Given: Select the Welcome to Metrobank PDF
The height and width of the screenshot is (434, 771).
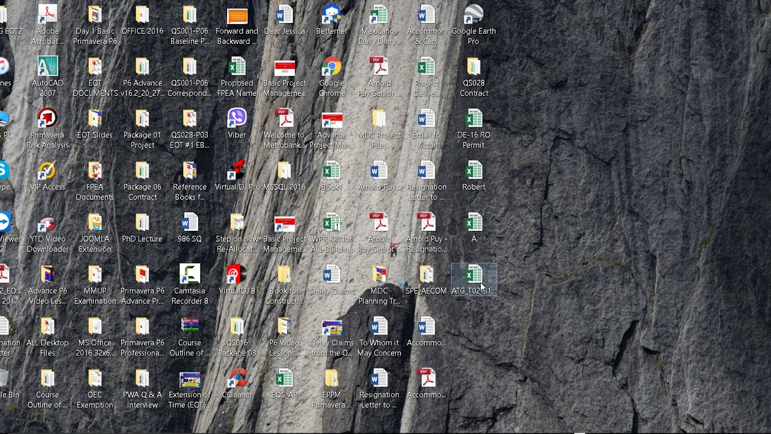Looking at the screenshot, I should click(284, 118).
